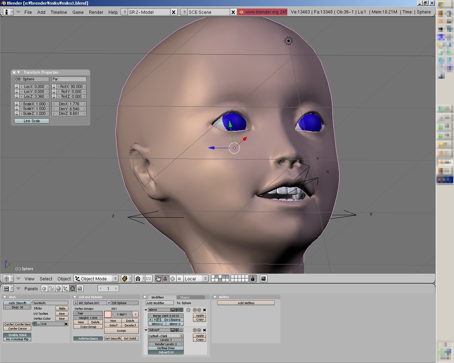
Task: Open the draw type cube selector
Action: (x=126, y=279)
